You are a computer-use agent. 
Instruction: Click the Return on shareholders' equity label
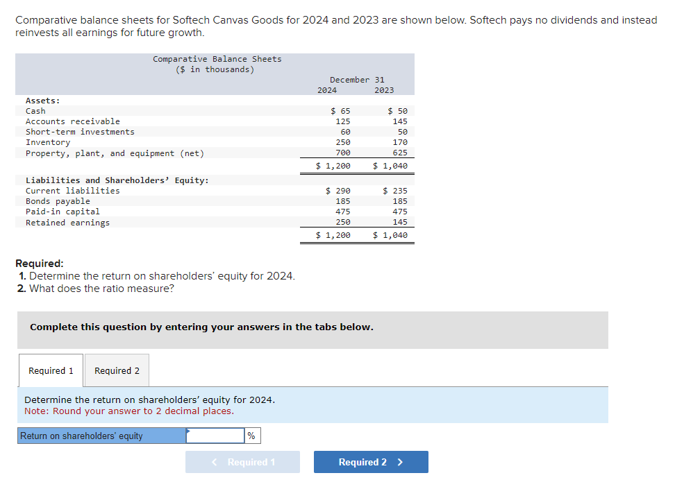click(x=83, y=436)
